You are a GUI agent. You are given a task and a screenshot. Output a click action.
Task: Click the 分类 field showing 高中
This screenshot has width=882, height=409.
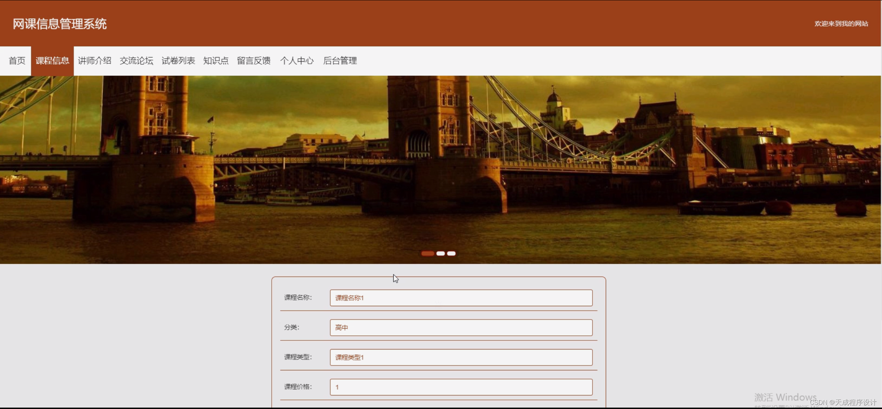tap(461, 327)
